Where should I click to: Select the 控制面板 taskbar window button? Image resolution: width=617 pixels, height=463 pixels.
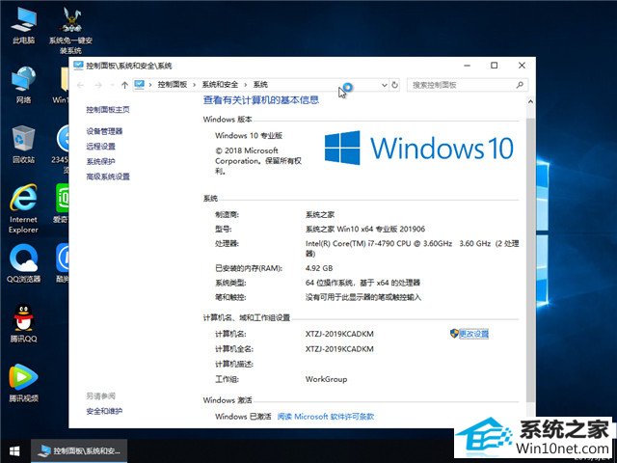pos(79,451)
